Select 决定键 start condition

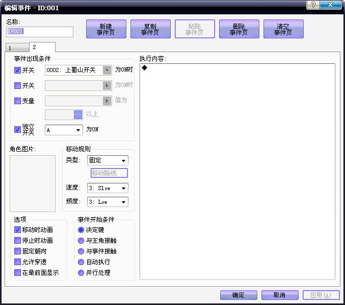81,230
